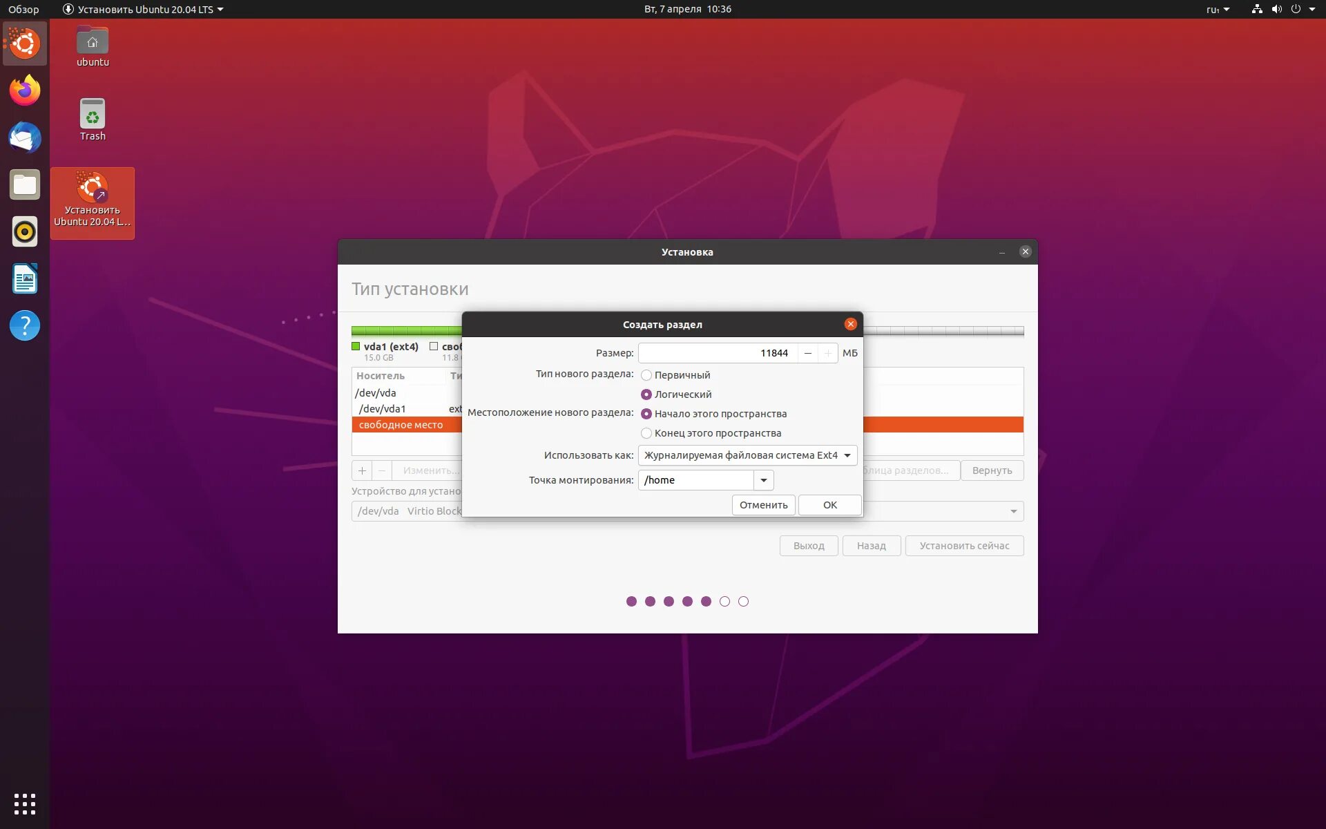Open the Help application in the dock

coord(24,325)
